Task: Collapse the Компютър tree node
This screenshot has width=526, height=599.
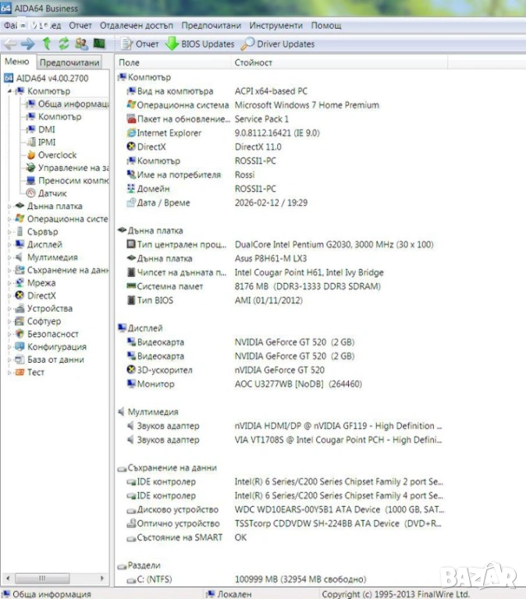Action: tap(9, 91)
